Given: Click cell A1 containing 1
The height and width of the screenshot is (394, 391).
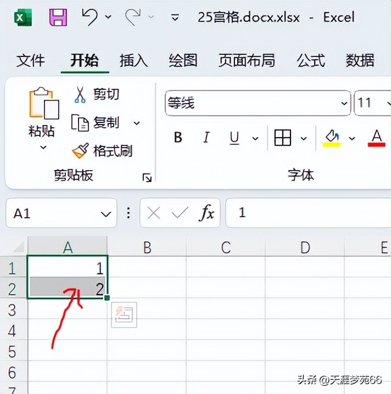Looking at the screenshot, I should click(x=67, y=267).
